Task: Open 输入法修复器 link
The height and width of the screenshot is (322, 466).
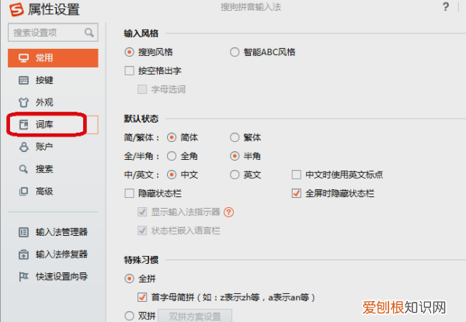Action: click(x=61, y=254)
